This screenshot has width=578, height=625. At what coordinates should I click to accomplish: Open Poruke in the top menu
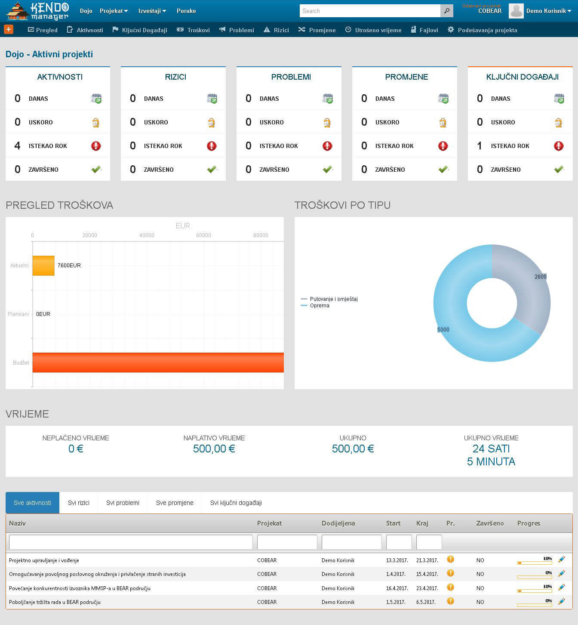(x=186, y=11)
